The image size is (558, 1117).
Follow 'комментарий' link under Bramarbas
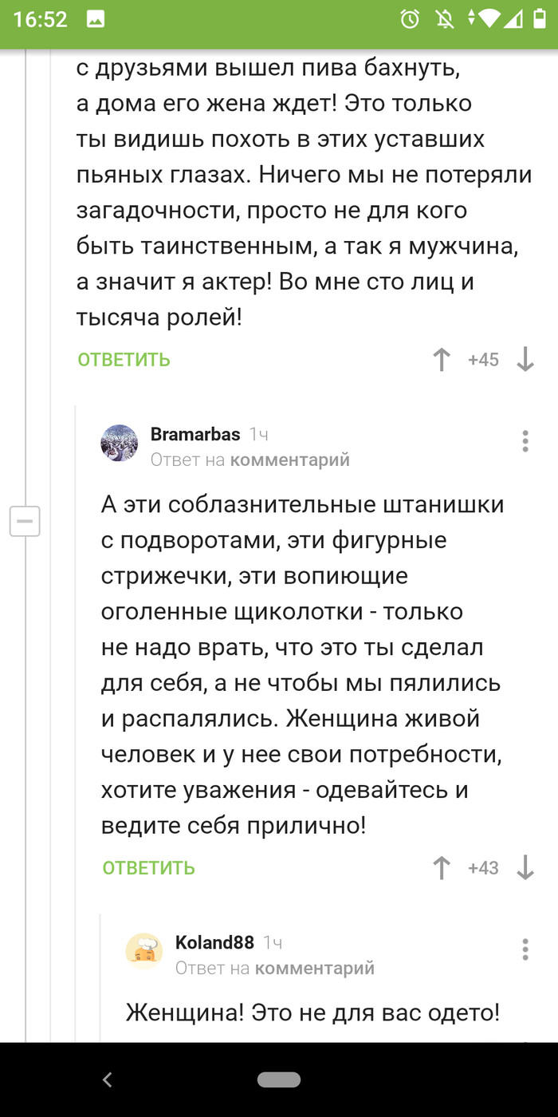click(x=290, y=460)
